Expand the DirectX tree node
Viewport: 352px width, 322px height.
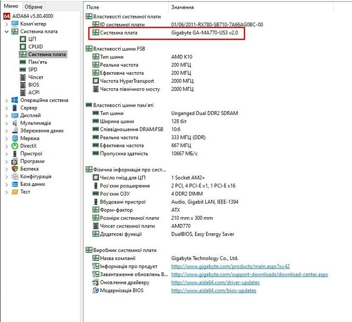[6, 146]
